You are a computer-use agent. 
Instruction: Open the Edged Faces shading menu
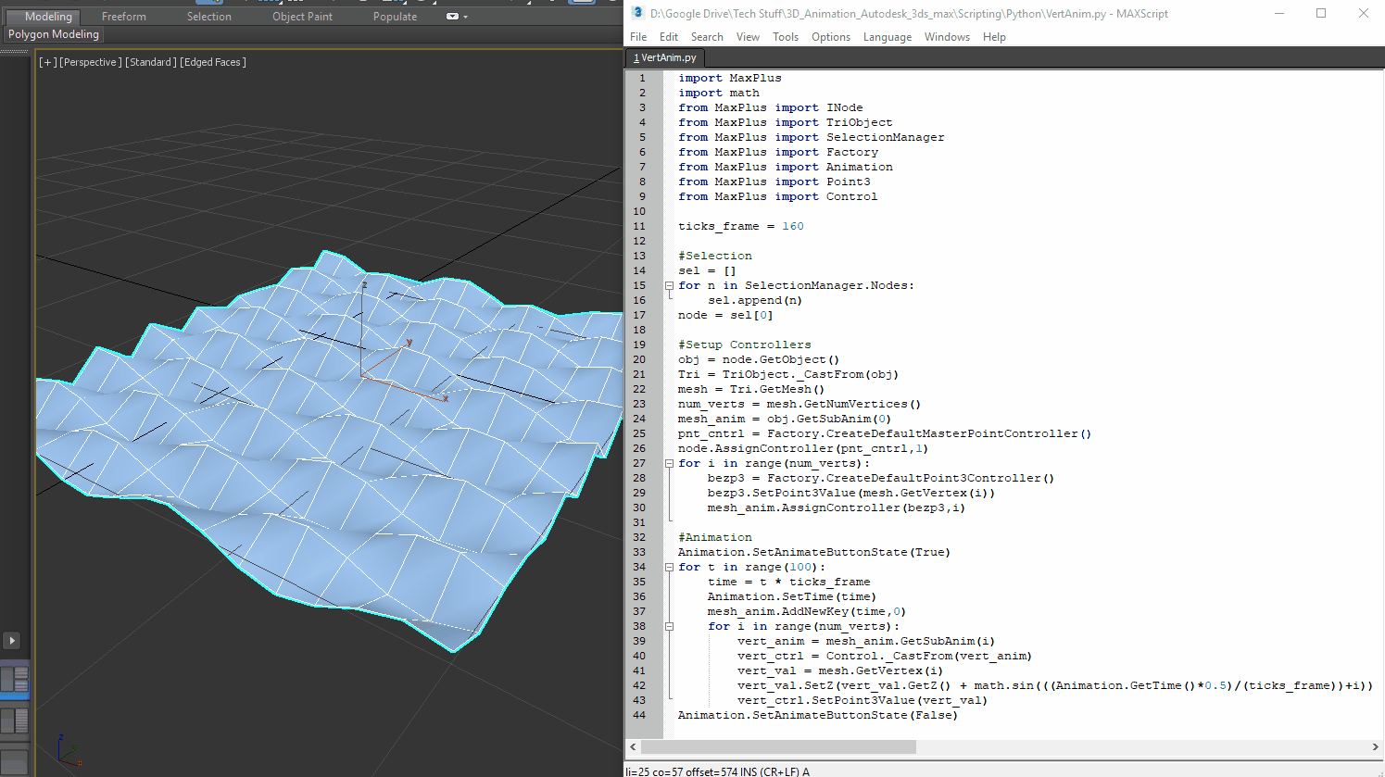tap(213, 62)
